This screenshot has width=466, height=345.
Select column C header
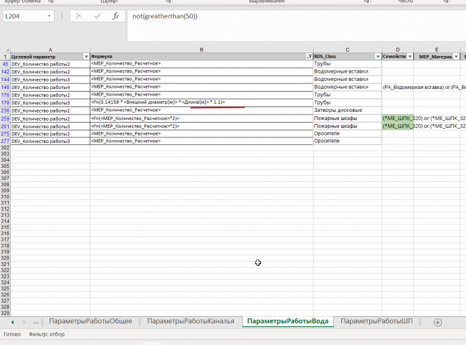pyautogui.click(x=347, y=50)
